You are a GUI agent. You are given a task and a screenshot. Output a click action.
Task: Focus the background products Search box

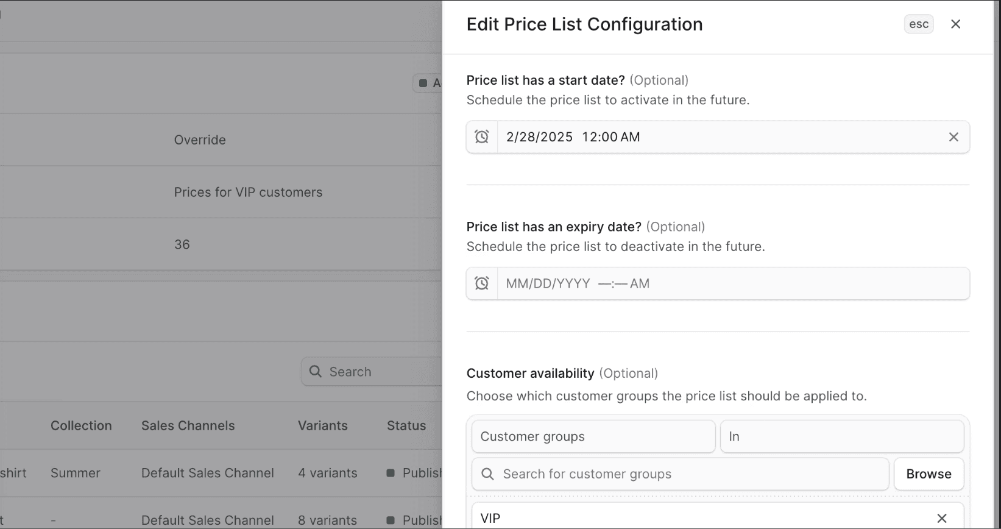371,372
